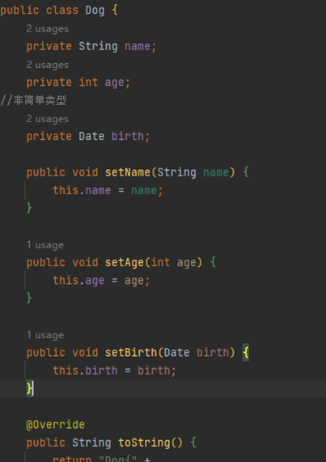
Task: Place cursor on setName method name
Action: pyautogui.click(x=128, y=172)
